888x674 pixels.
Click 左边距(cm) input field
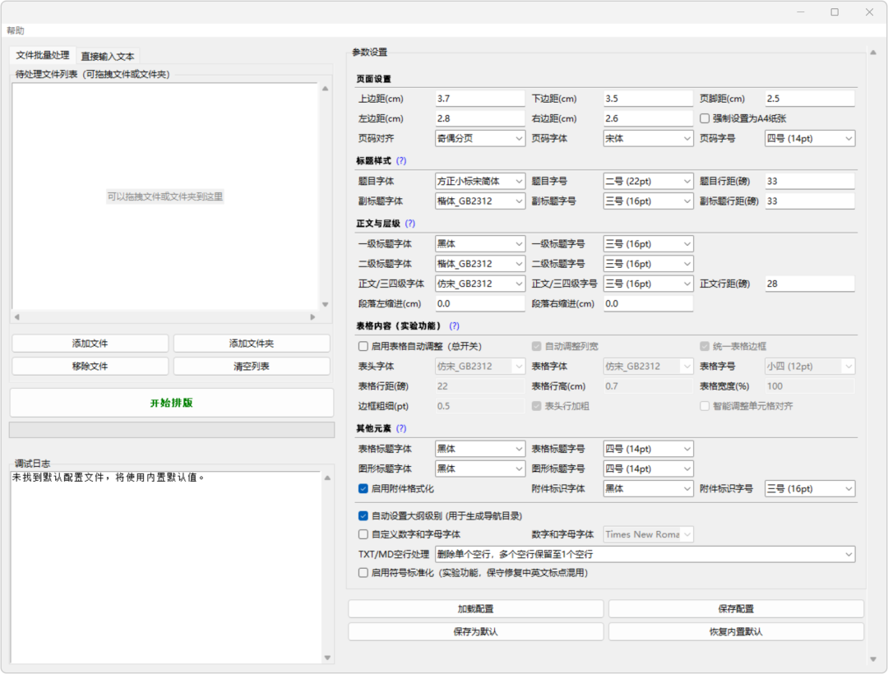479,118
